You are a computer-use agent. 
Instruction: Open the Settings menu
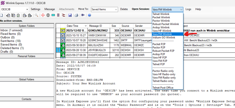click(36, 9)
